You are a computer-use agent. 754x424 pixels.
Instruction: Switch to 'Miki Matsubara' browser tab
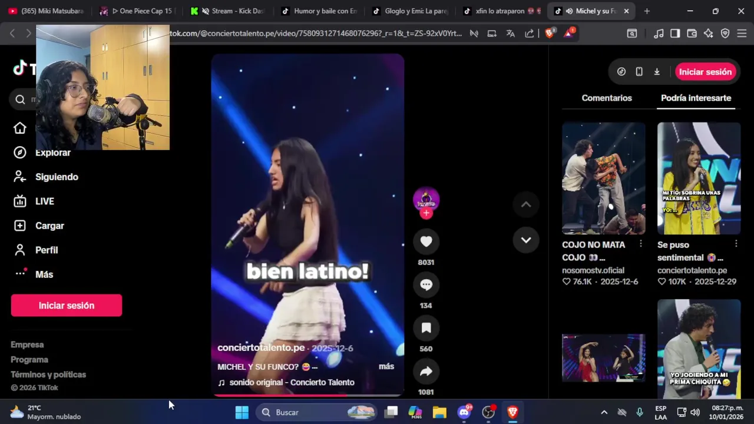click(46, 11)
